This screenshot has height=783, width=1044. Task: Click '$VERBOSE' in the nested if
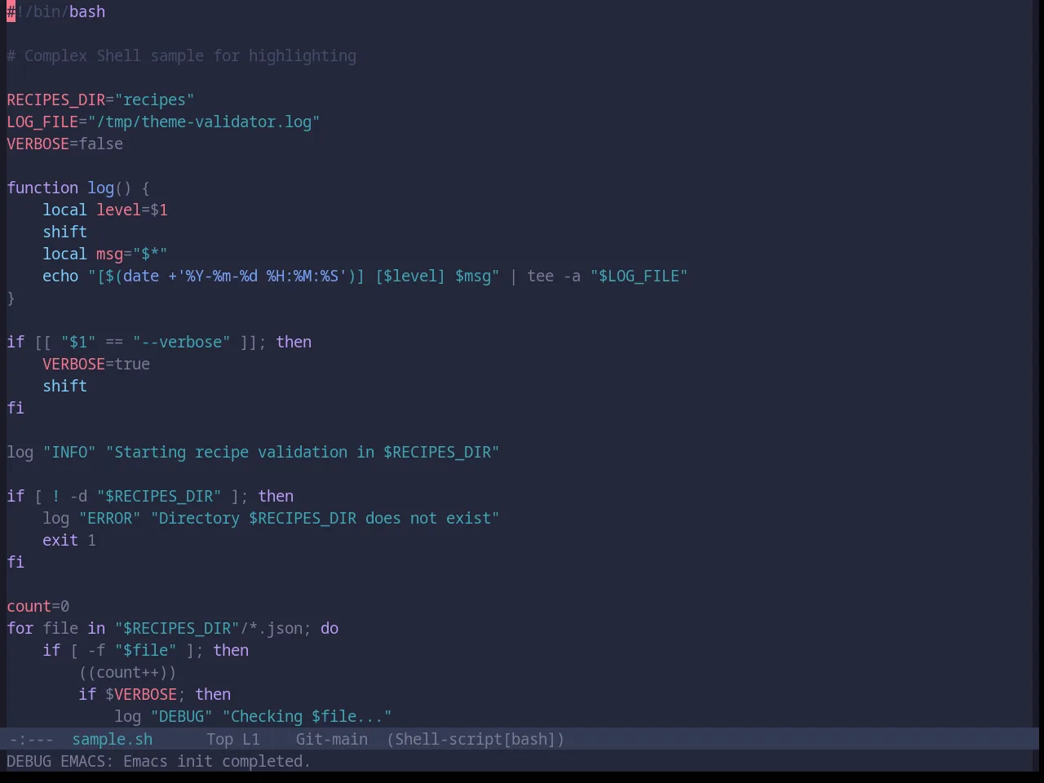[x=141, y=694]
